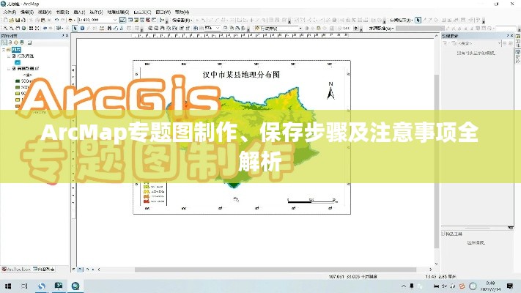
Task: Click the List By Drawing Order icon
Action: pyautogui.click(x=4, y=42)
